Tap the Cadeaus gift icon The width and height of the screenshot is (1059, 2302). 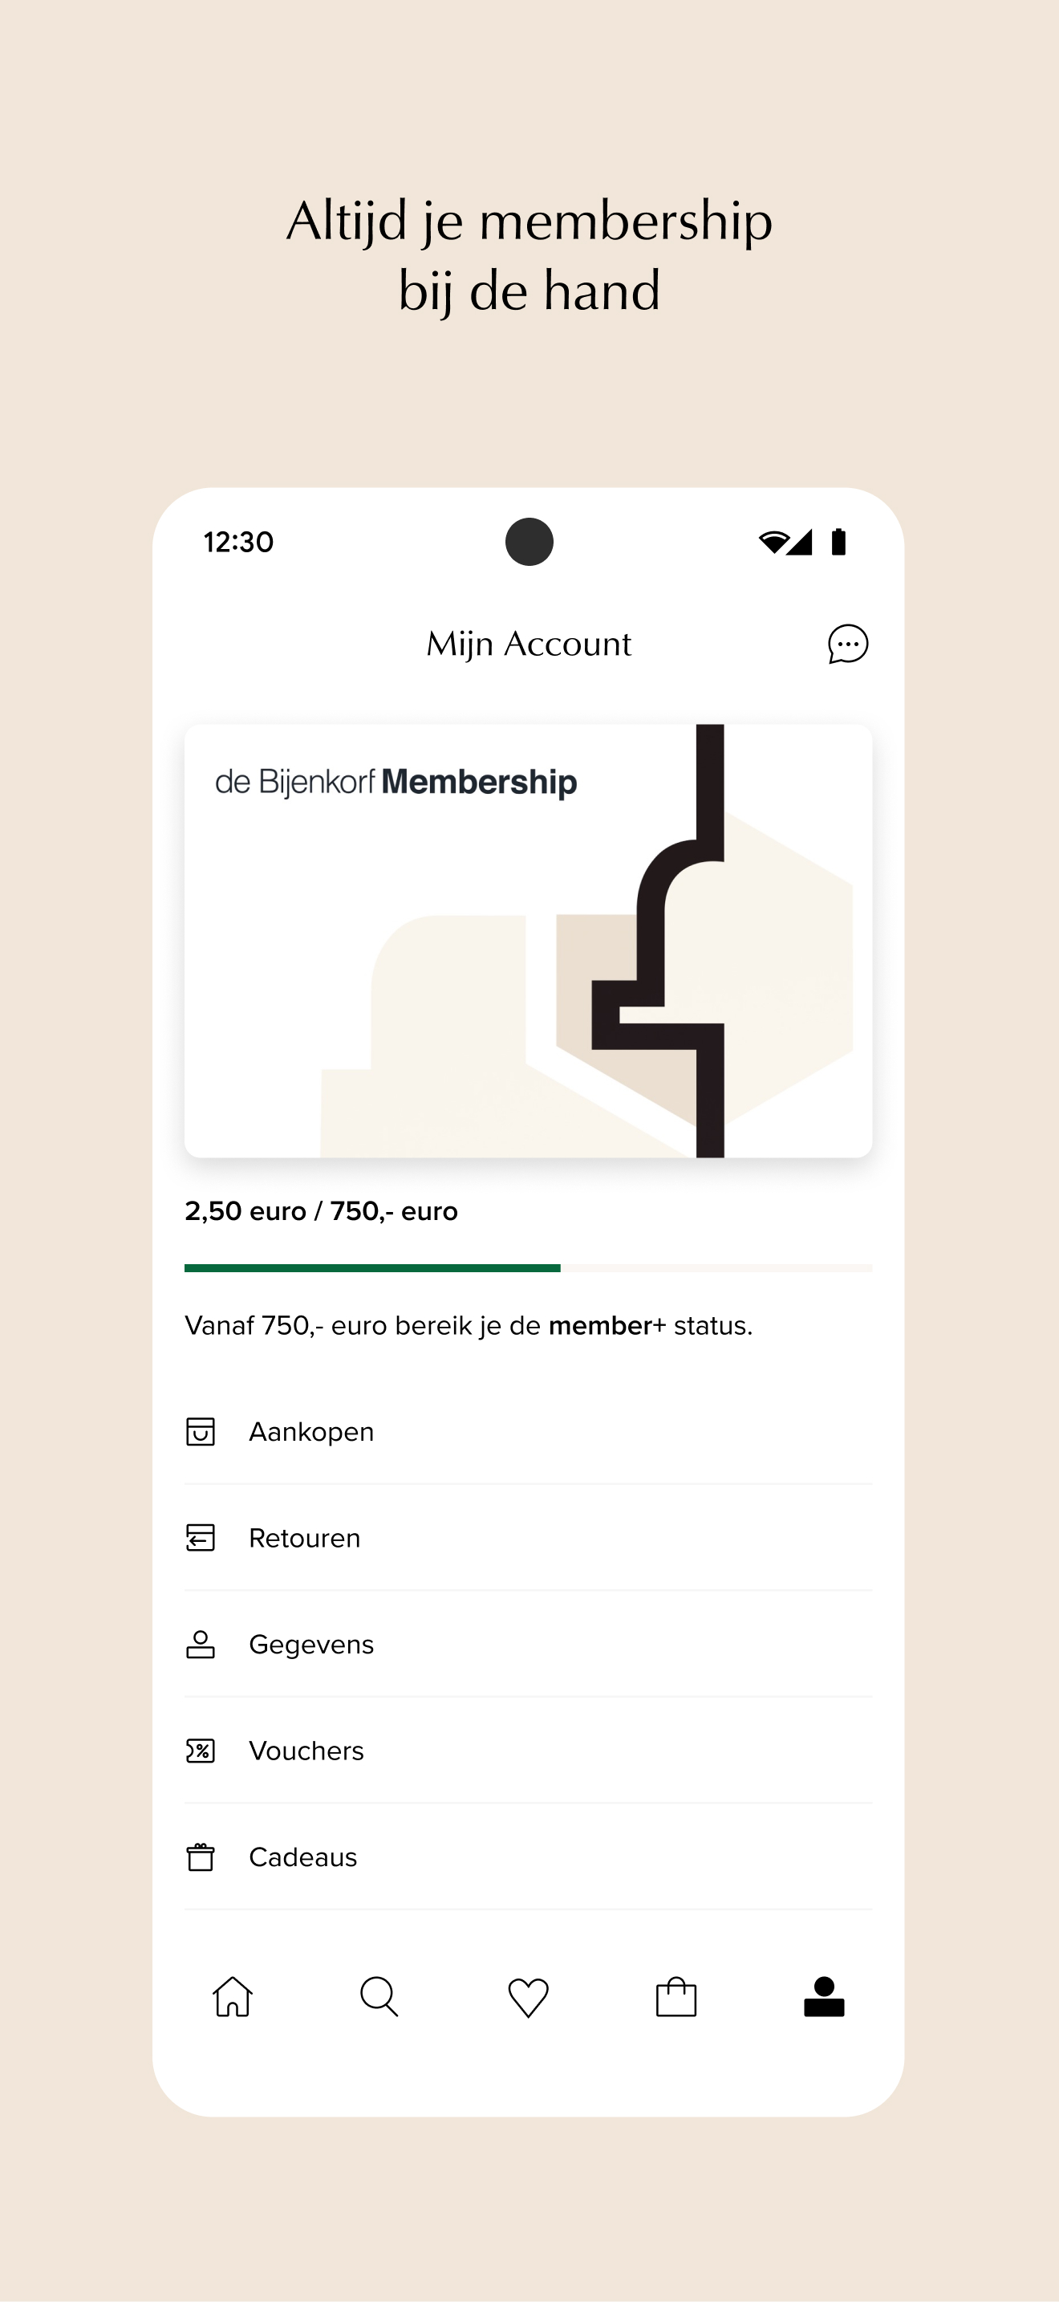(x=200, y=1857)
